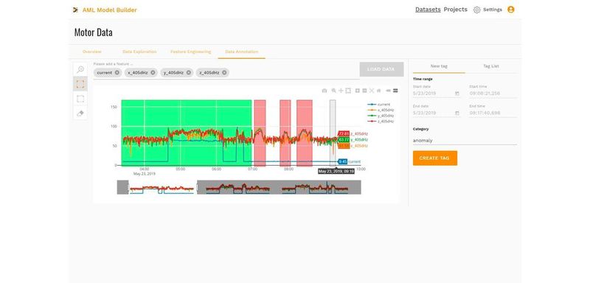Click the large green tagged region

pyautogui.click(x=187, y=133)
